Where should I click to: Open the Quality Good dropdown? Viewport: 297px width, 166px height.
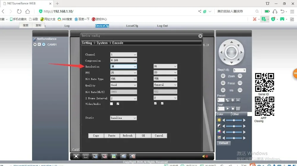(124, 85)
